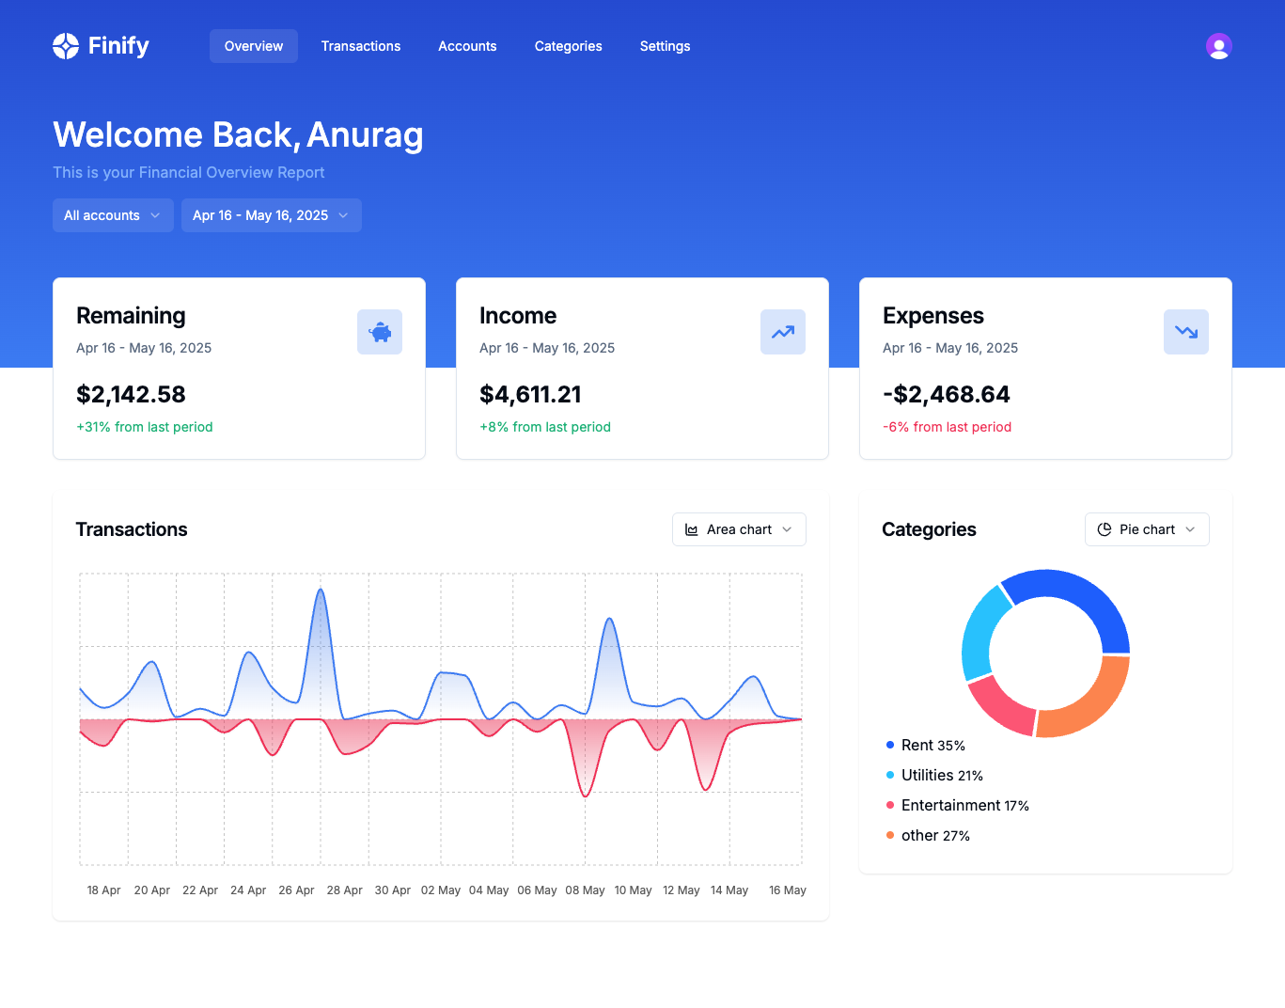The image size is (1285, 1008).
Task: Toggle the Rent category in the legend
Action: coord(932,745)
